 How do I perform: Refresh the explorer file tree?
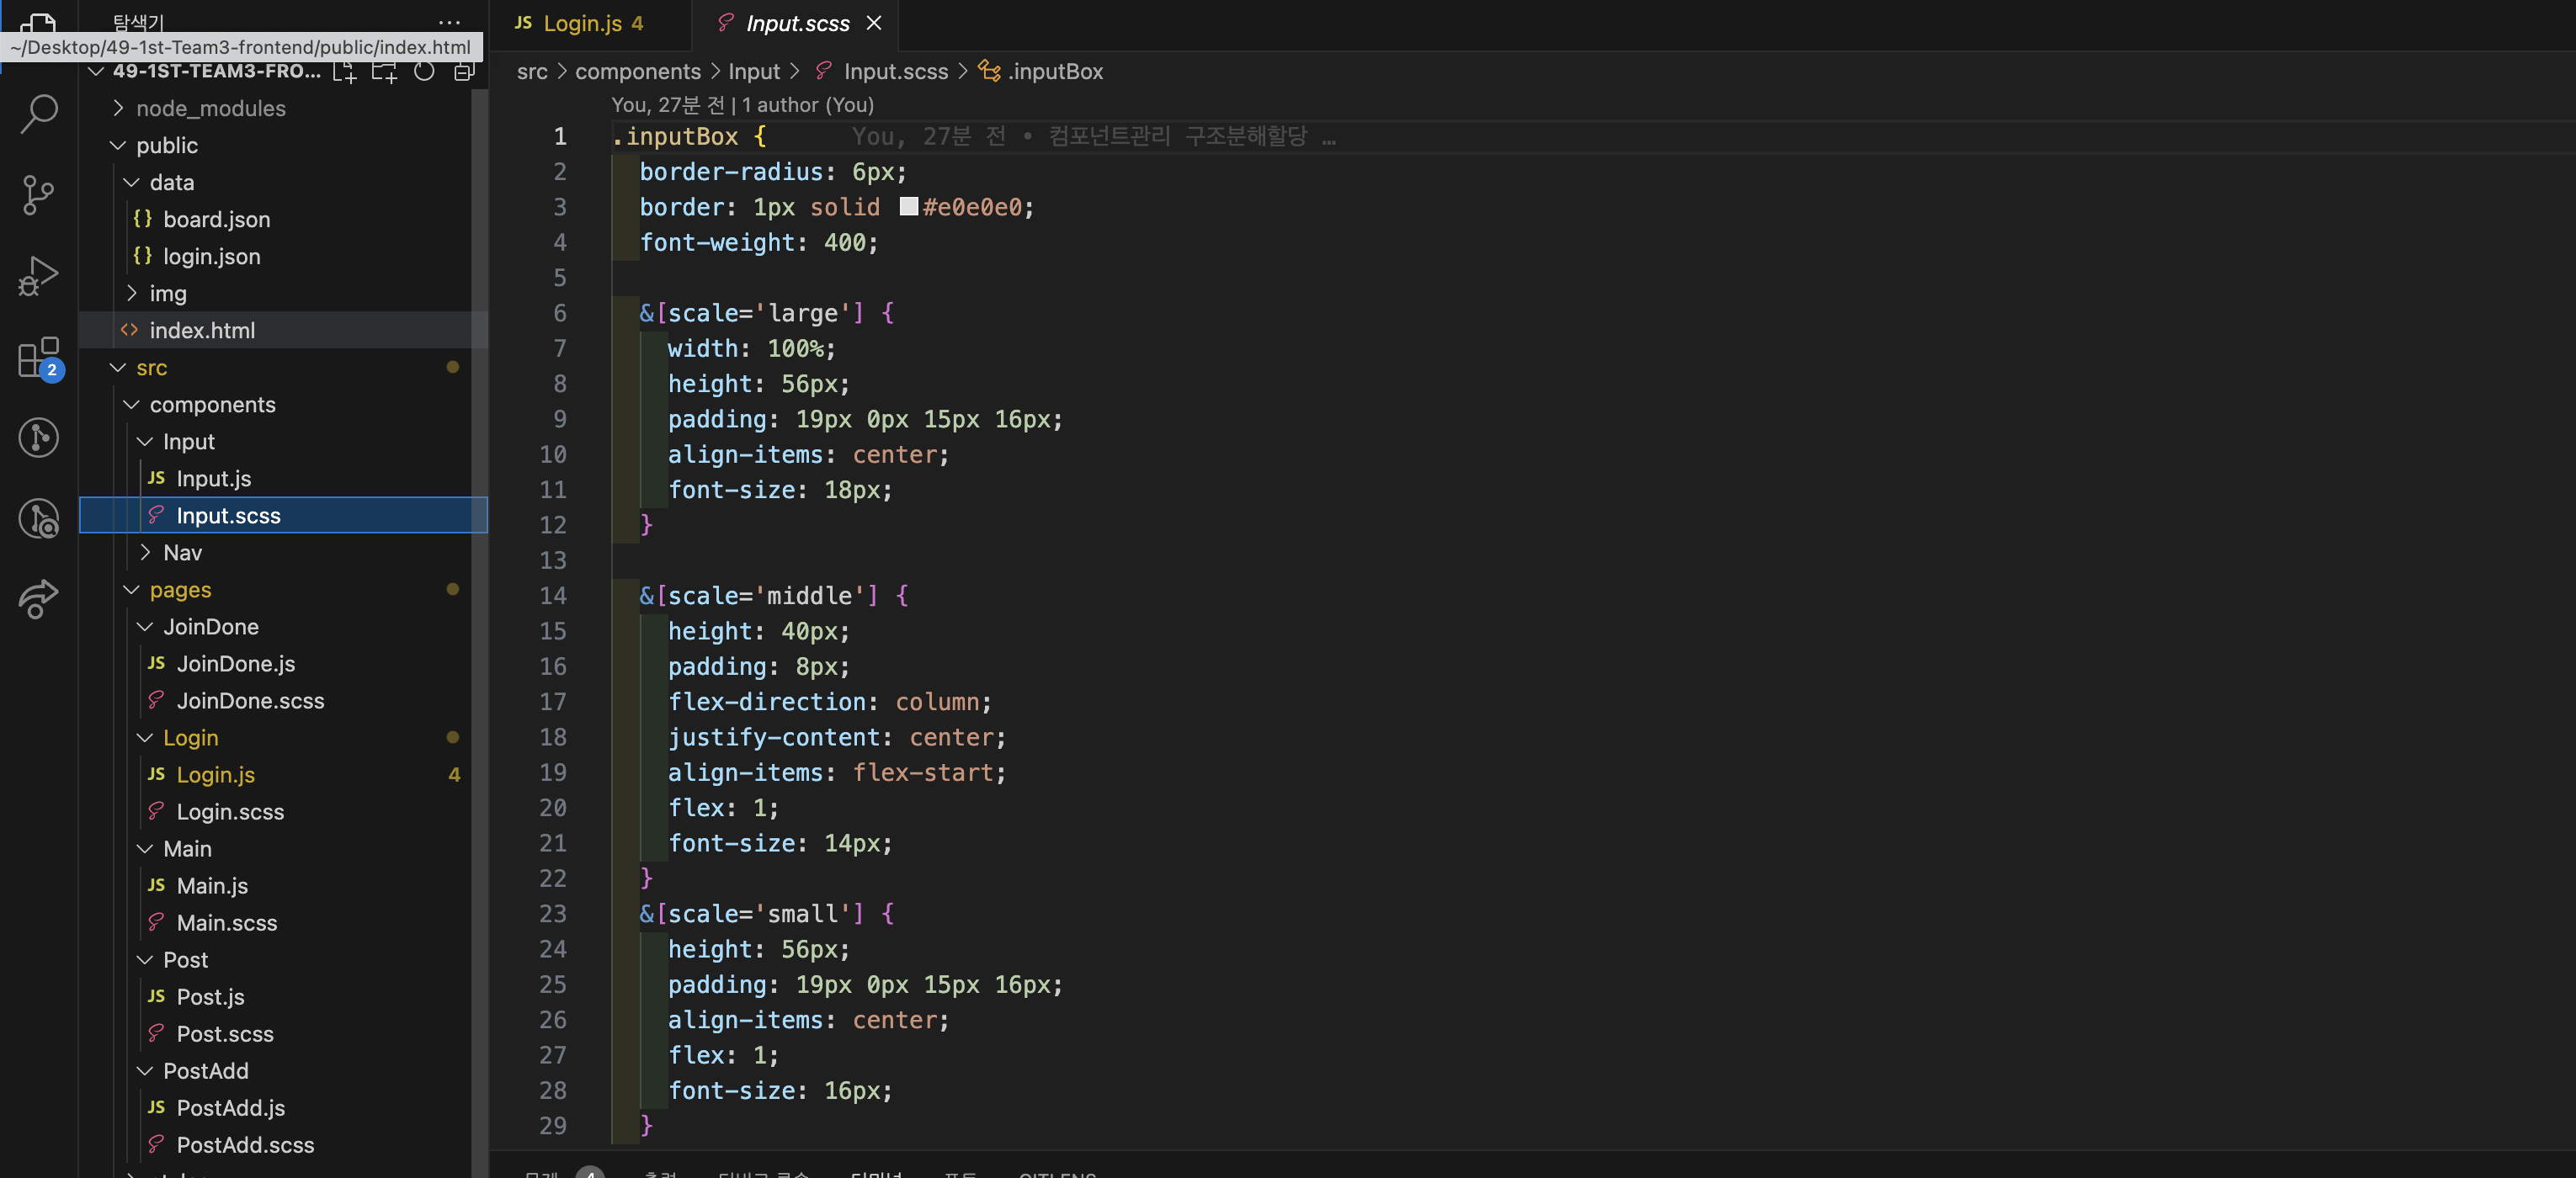(424, 71)
